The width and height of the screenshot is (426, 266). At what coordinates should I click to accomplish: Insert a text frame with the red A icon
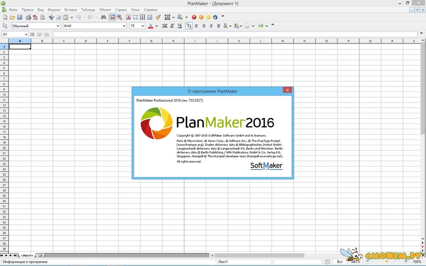coord(128,17)
